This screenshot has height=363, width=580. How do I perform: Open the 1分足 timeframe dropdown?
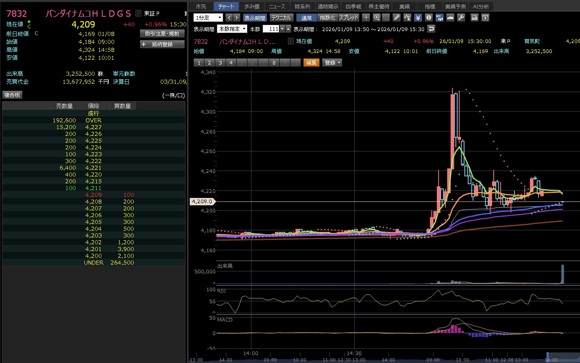208,18
